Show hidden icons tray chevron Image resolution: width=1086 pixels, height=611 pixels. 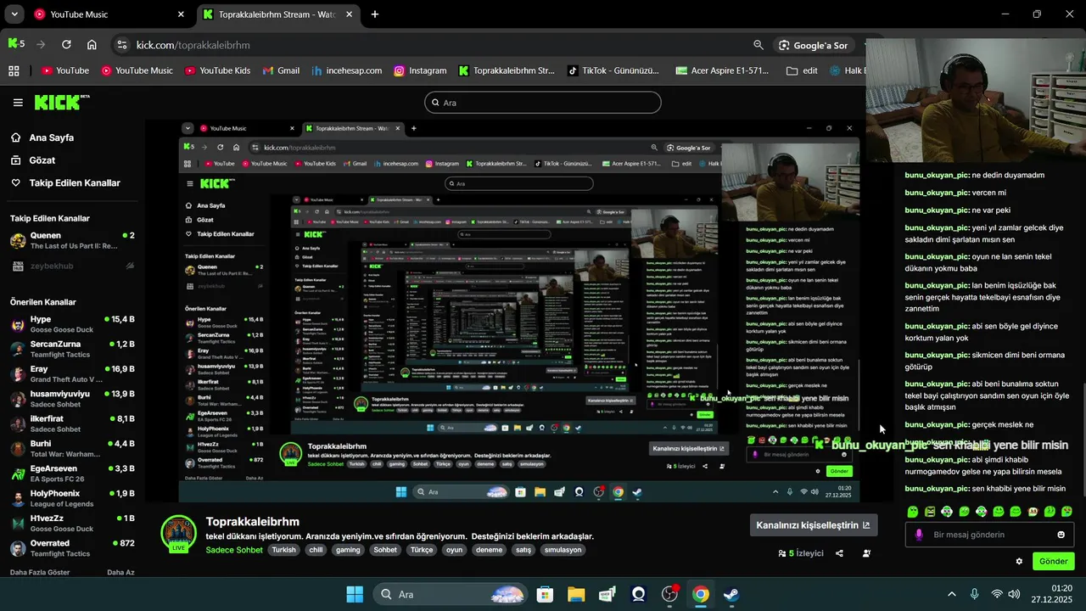951,594
